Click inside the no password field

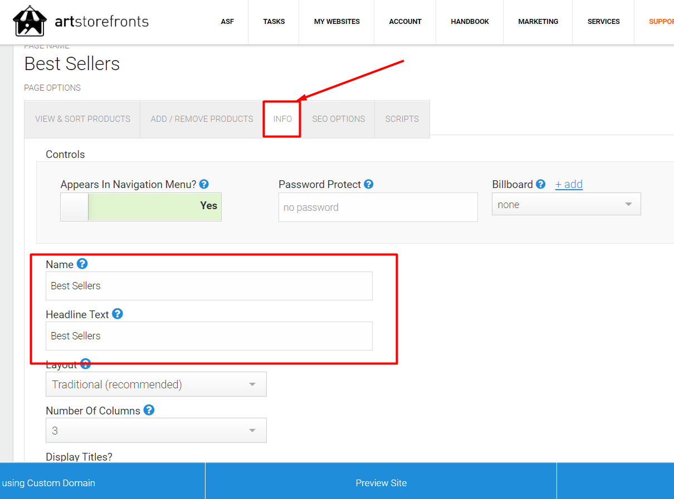(x=378, y=207)
